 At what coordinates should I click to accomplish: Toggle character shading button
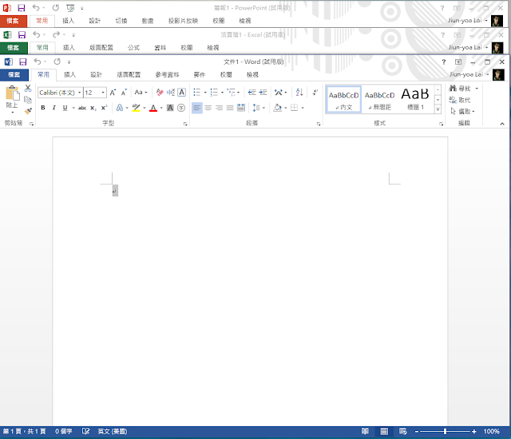pyautogui.click(x=170, y=108)
